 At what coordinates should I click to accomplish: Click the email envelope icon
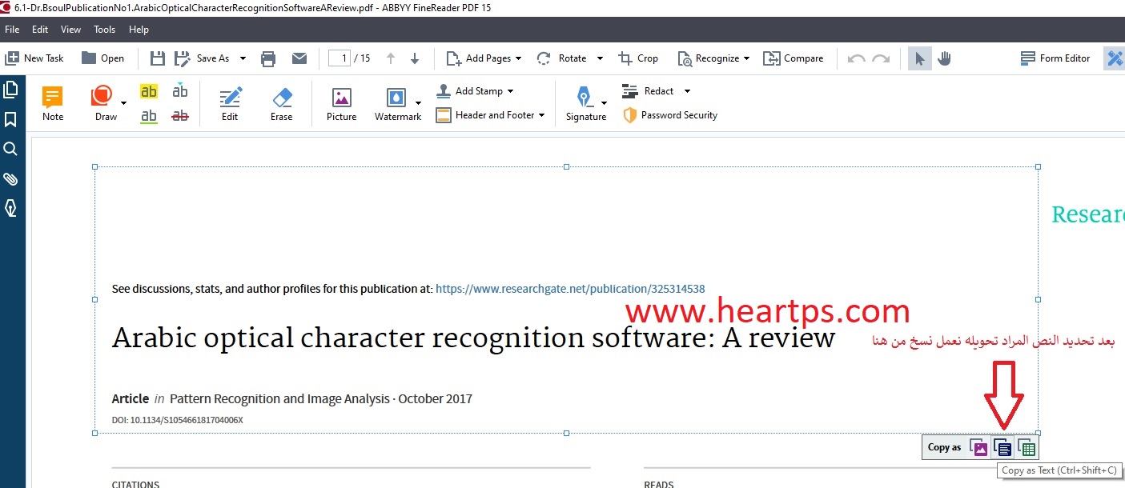coord(299,58)
